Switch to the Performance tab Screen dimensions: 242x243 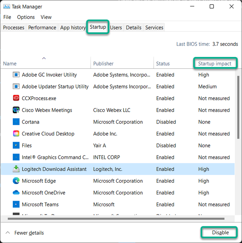pos(42,27)
